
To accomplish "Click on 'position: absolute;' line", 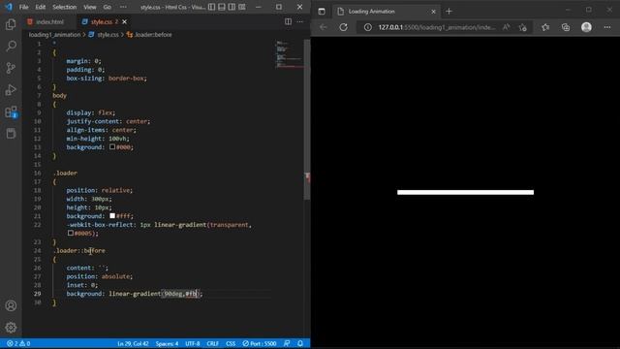I will coord(99,276).
